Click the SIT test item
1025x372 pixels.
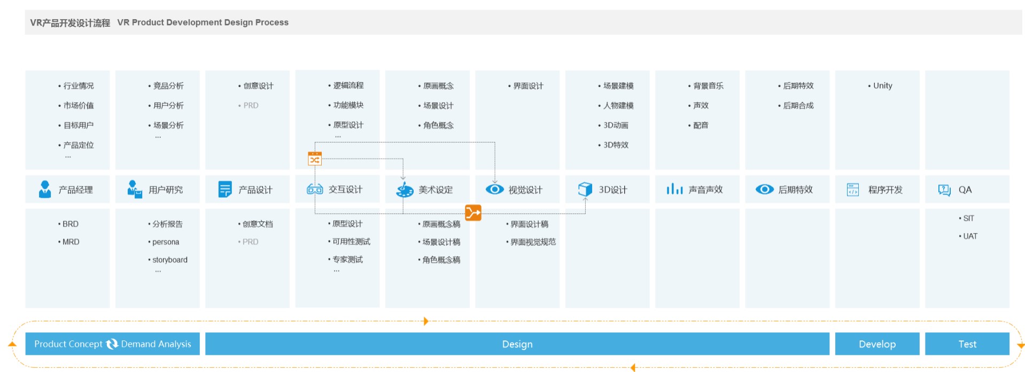click(x=966, y=218)
